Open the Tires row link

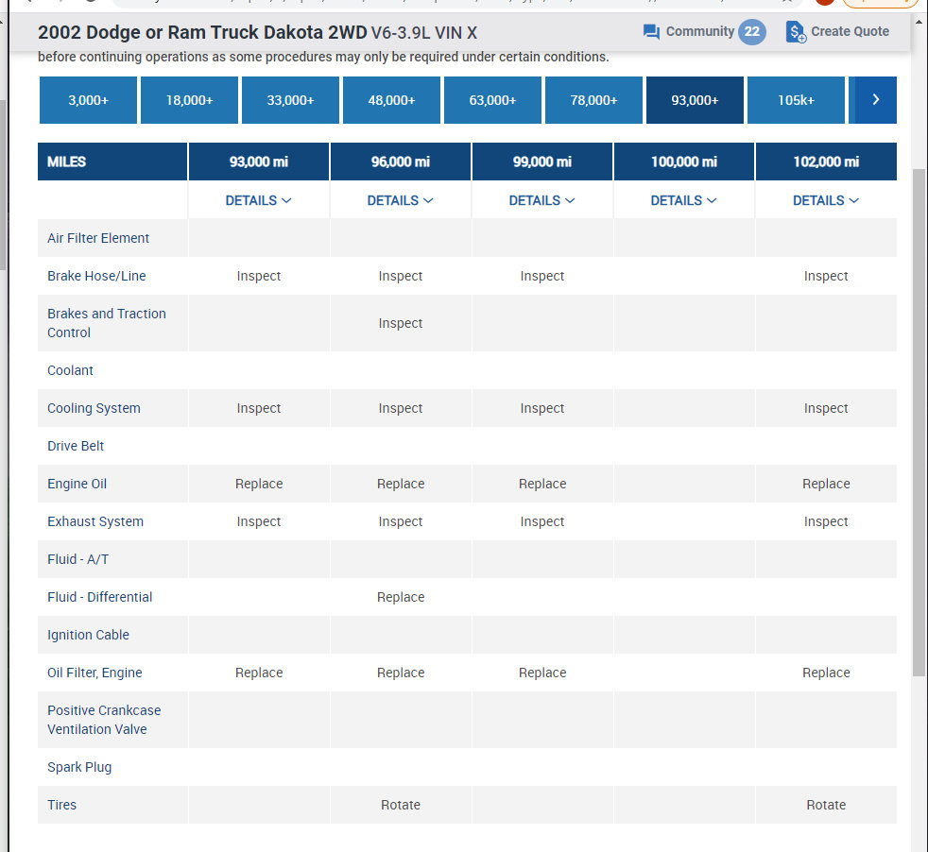click(x=62, y=805)
